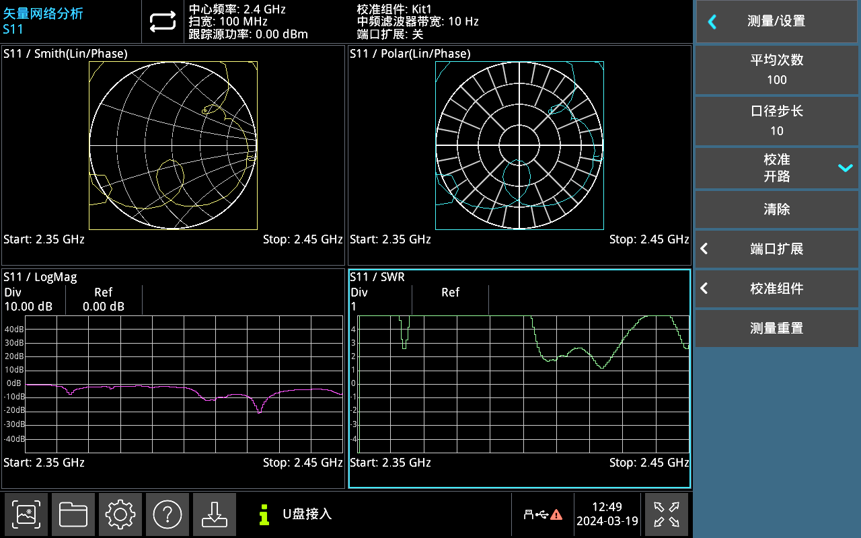
Task: Open the settings gear icon
Action: point(120,514)
